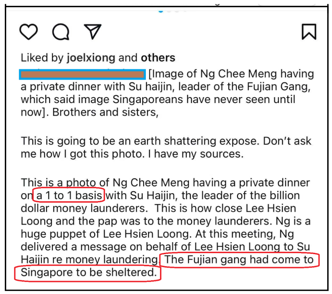The height and width of the screenshot is (294, 332).
Task: Click the 'Brothers and sisters,' caption line
Action: click(x=105, y=112)
